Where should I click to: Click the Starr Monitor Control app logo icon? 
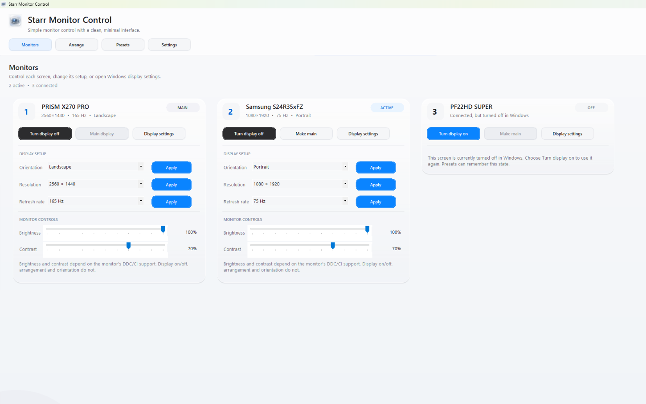pyautogui.click(x=15, y=21)
